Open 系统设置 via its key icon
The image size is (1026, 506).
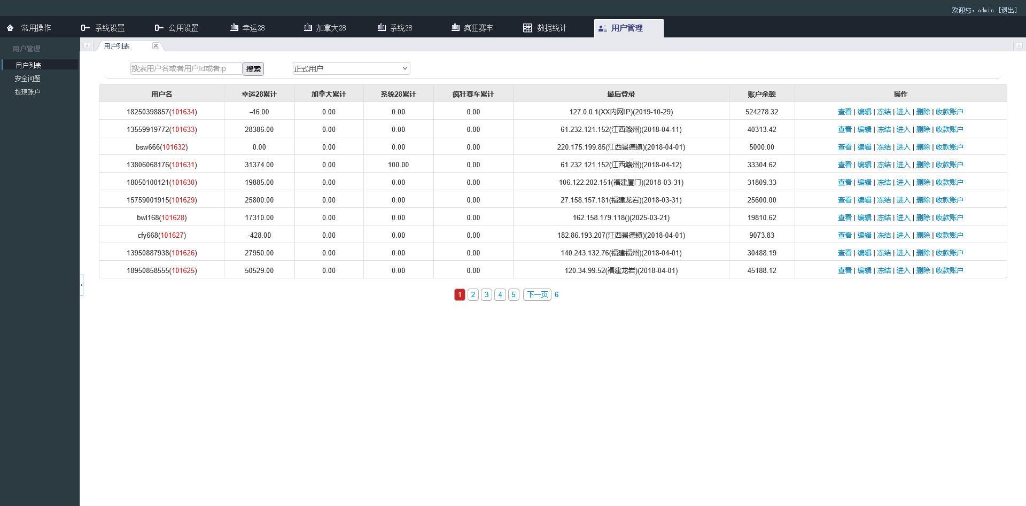coord(84,27)
